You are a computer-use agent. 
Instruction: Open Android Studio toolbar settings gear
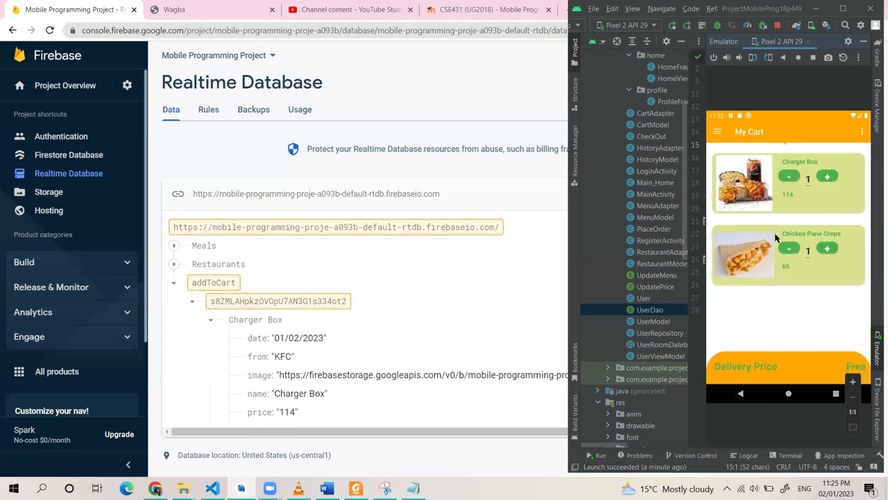pos(861,25)
